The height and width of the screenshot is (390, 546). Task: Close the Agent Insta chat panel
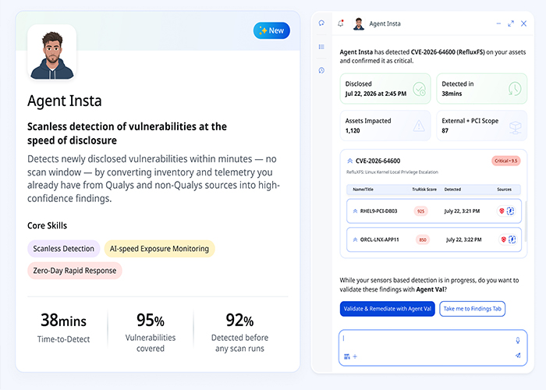point(523,23)
